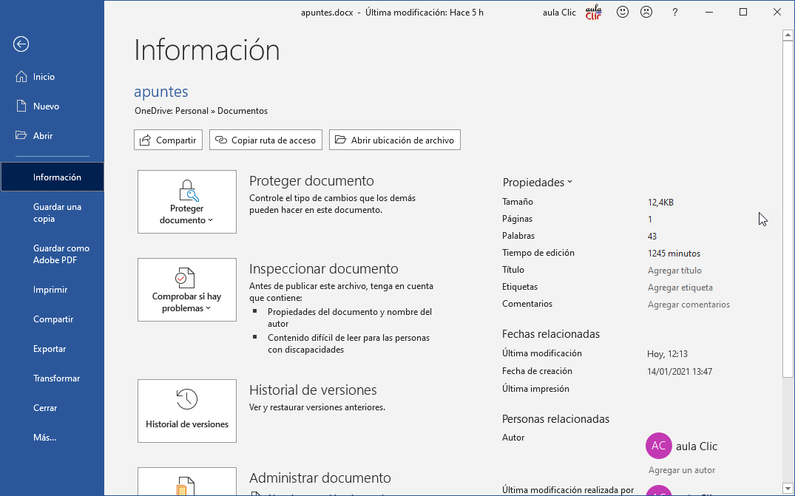Click the back arrow to return to document
795x496 pixels.
pos(21,44)
